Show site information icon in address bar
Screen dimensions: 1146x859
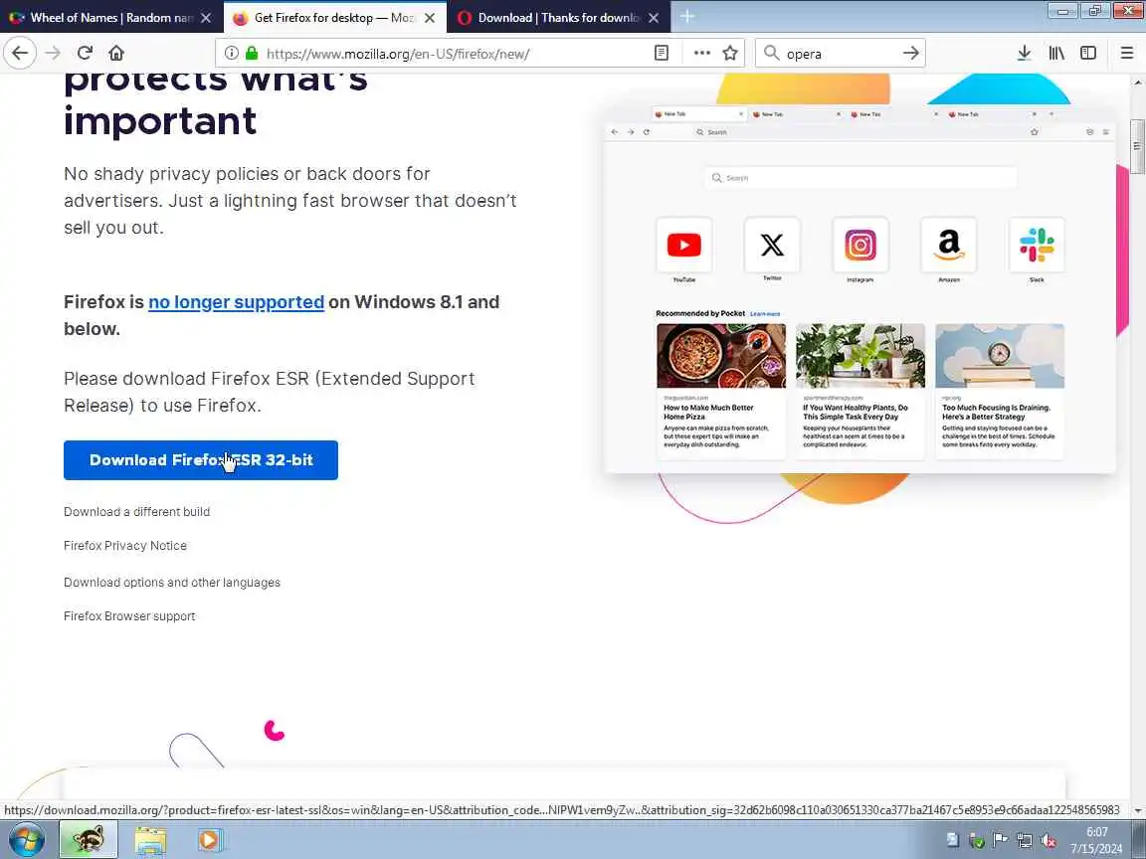232,54
